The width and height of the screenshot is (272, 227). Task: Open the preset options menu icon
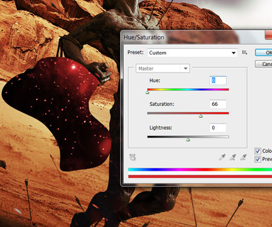245,53
